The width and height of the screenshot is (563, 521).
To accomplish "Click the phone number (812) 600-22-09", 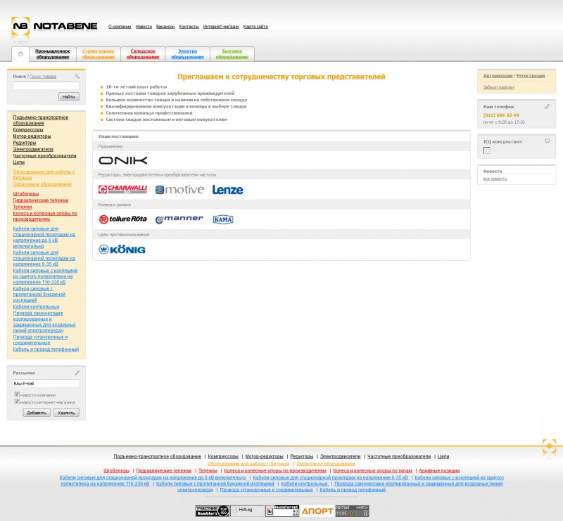I will (501, 115).
